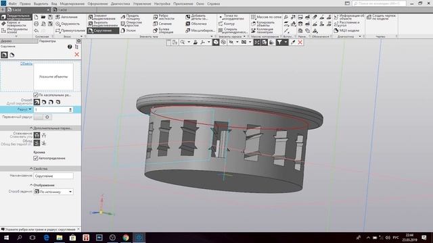Select Автолиния sketch tool

point(66,17)
